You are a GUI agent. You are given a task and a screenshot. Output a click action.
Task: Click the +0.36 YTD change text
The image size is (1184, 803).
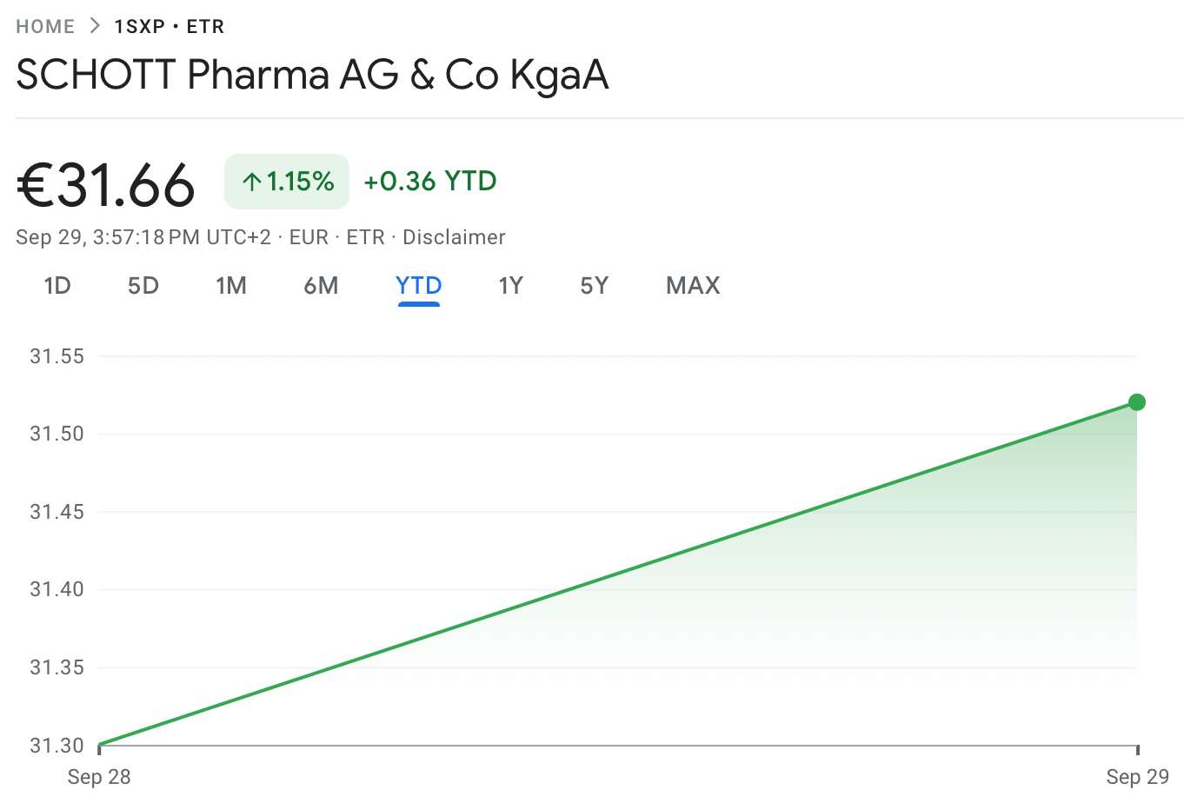click(x=430, y=181)
